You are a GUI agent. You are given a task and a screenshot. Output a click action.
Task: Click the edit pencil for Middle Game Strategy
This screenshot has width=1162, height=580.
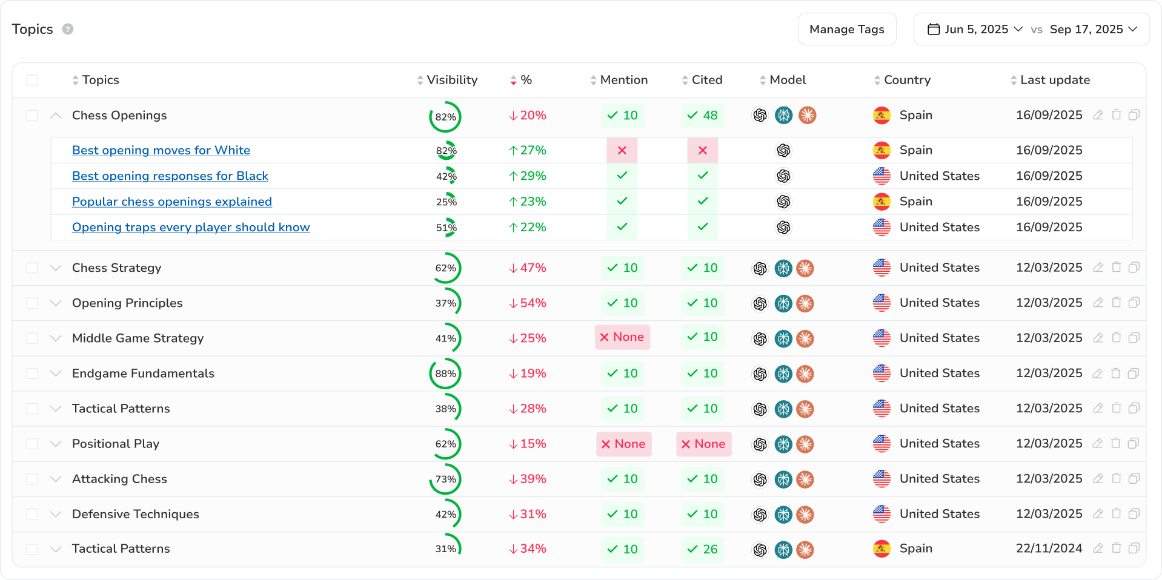[1098, 338]
